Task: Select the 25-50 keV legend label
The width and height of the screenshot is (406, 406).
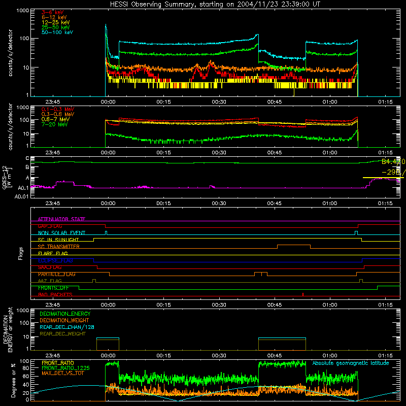Action: [56, 27]
